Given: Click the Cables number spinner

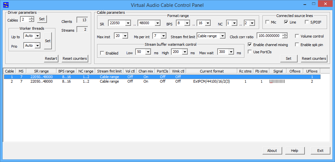Looking at the screenshot, I should click(31, 19).
